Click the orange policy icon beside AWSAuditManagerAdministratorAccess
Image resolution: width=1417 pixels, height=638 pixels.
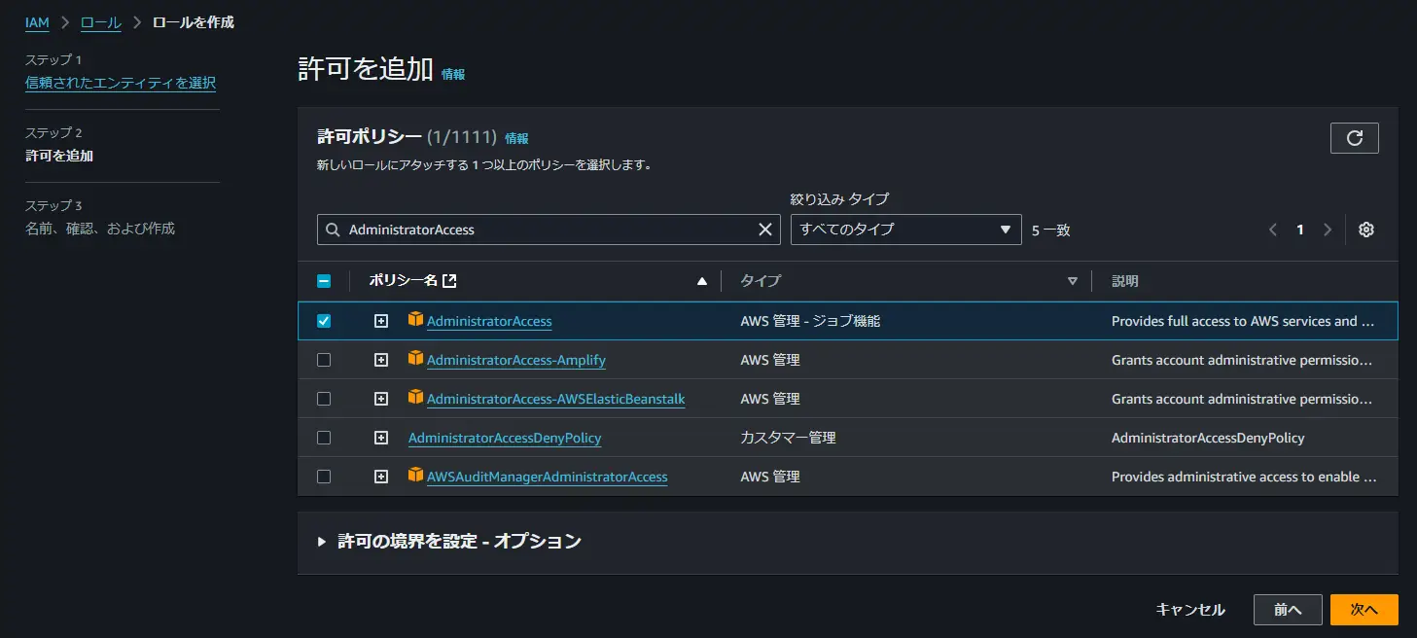(416, 475)
